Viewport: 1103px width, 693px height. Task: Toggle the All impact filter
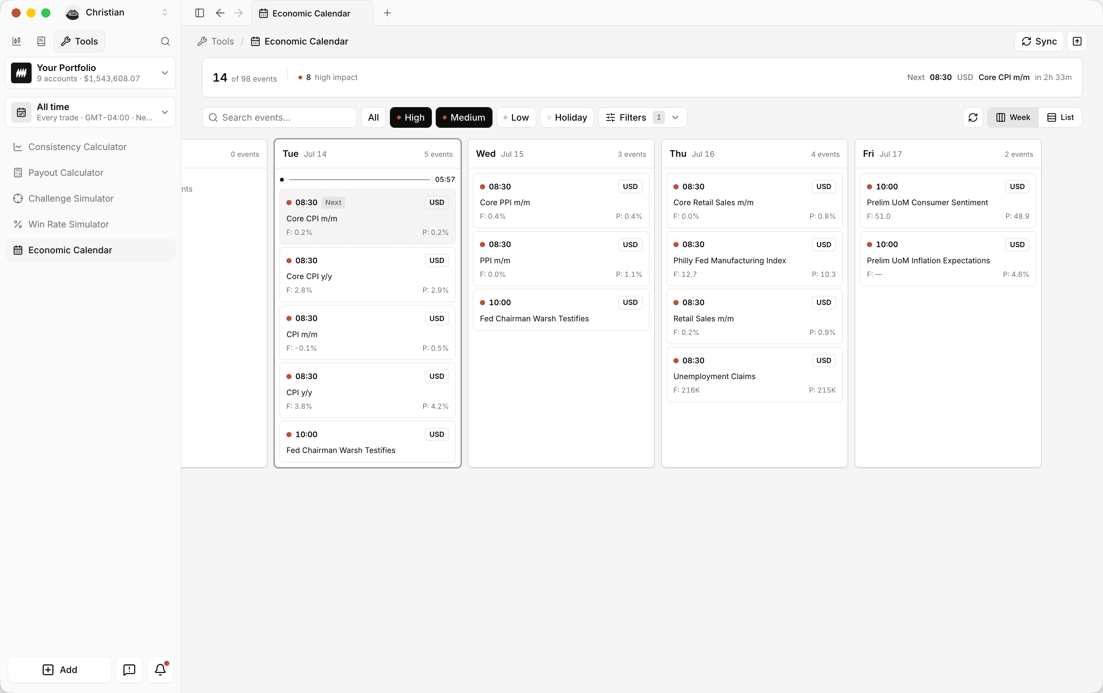coord(373,117)
